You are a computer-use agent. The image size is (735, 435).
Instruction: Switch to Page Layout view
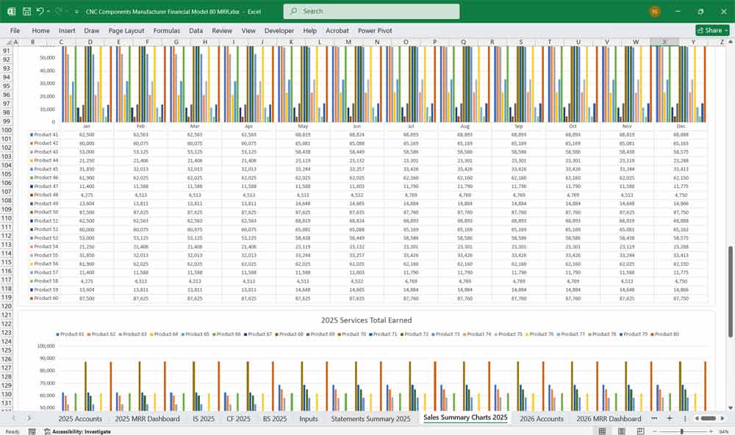[622, 431]
